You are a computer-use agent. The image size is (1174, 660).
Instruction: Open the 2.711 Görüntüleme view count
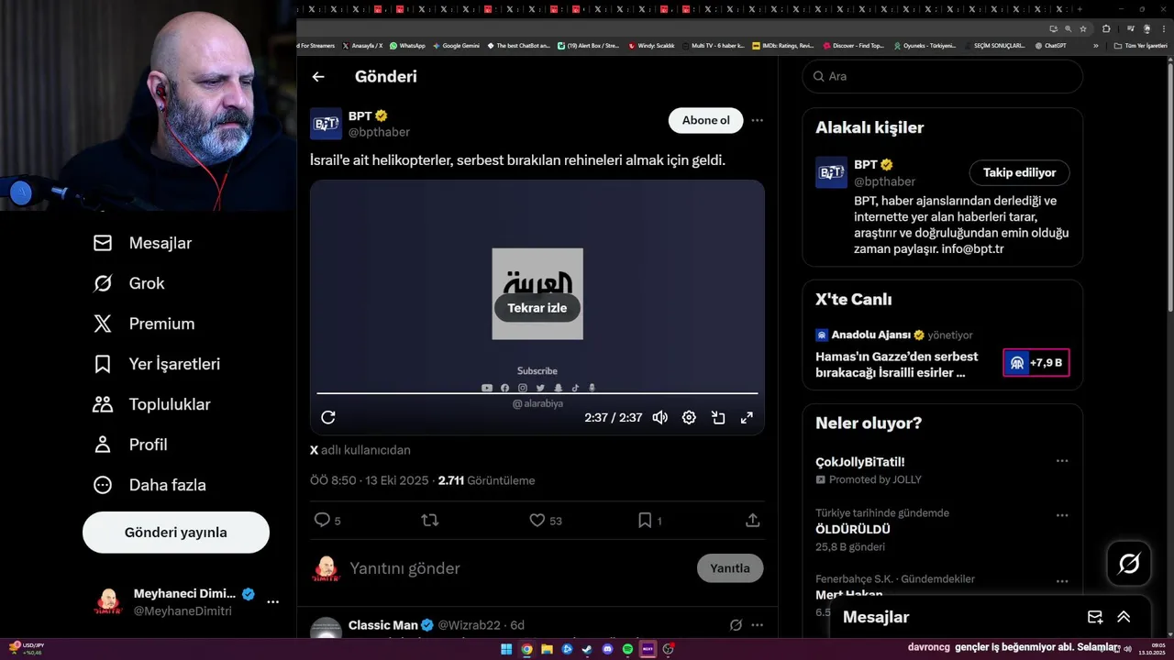pos(486,480)
